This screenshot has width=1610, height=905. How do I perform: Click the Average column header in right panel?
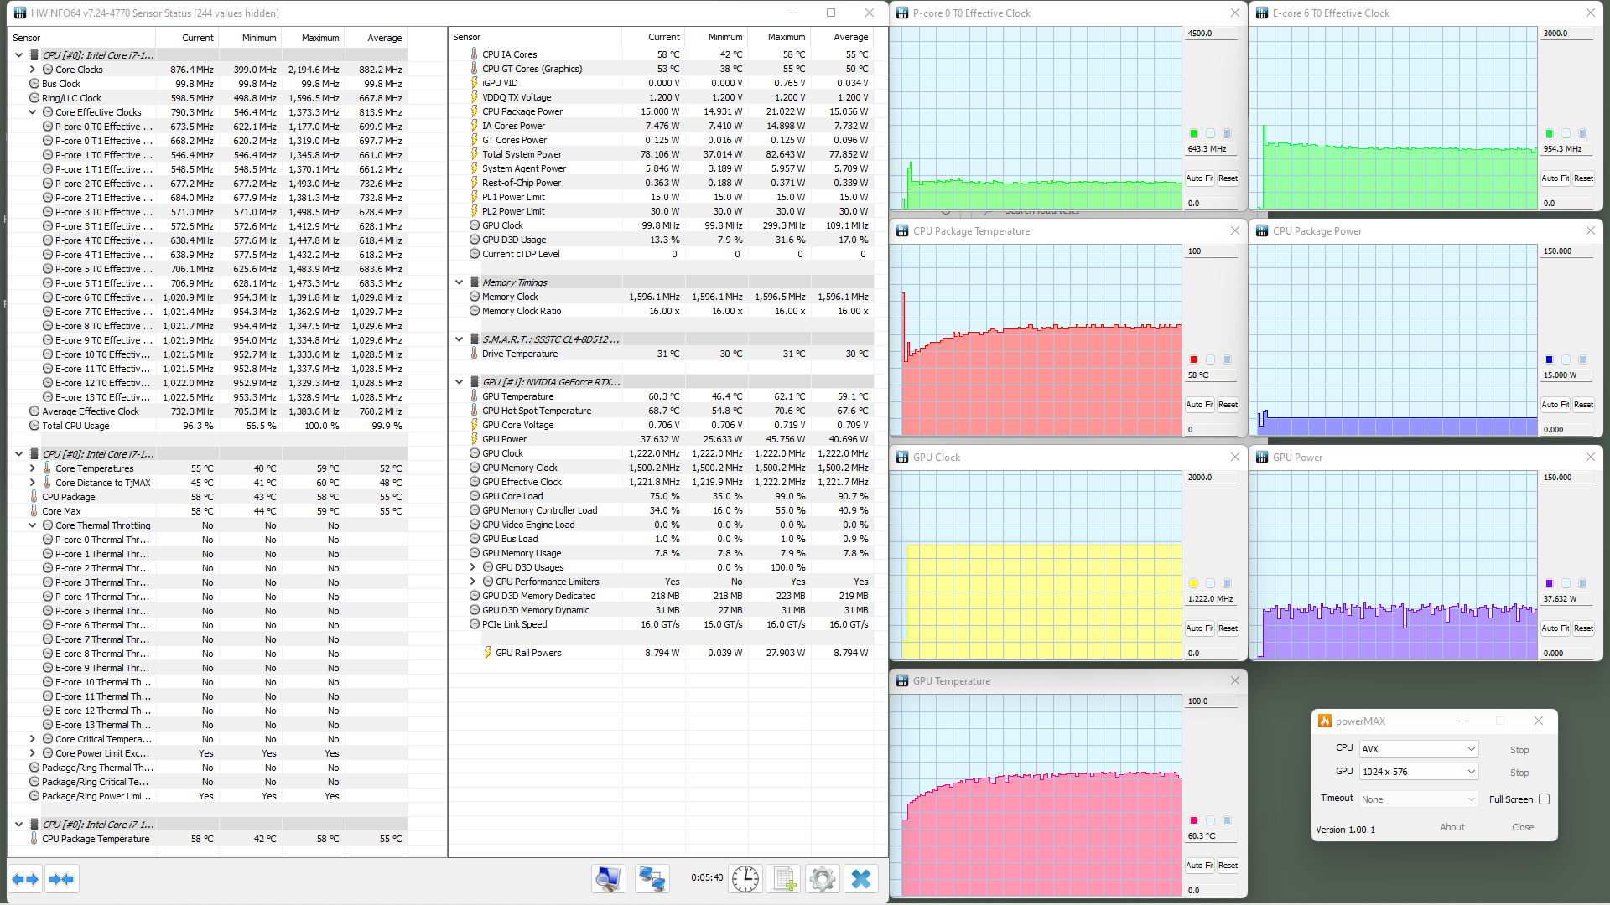tap(850, 37)
